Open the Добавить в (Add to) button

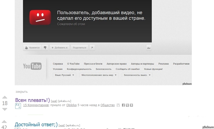click(60, 48)
